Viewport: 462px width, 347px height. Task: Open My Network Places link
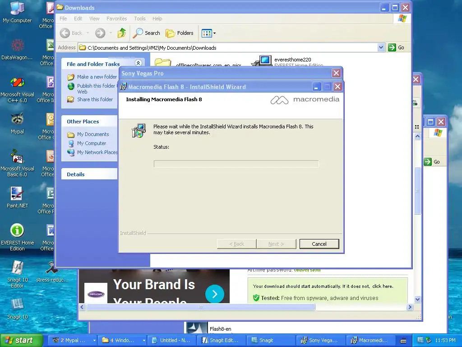[x=92, y=152]
